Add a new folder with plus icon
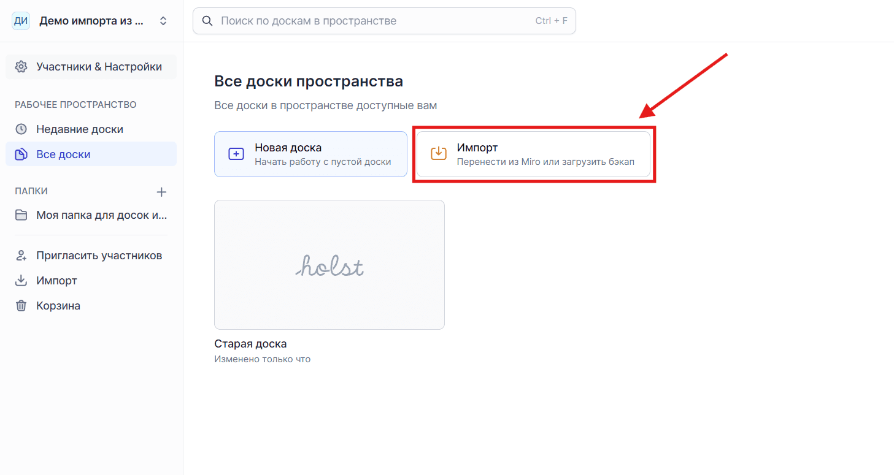Image resolution: width=894 pixels, height=475 pixels. 161,192
